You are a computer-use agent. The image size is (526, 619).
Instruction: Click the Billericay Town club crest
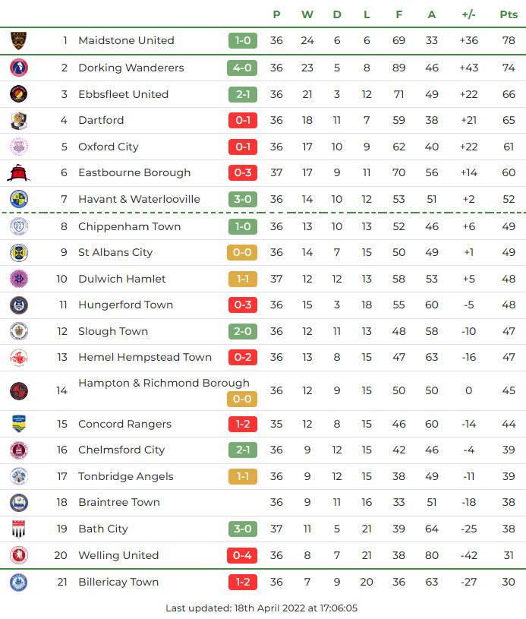[18, 583]
